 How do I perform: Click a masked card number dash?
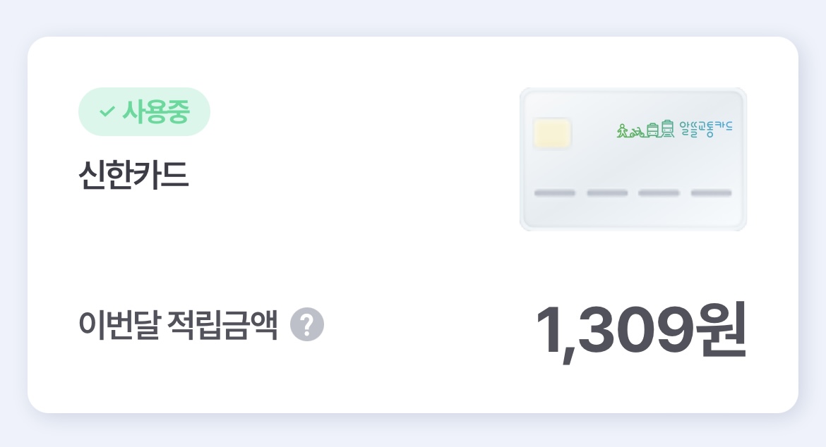click(555, 192)
